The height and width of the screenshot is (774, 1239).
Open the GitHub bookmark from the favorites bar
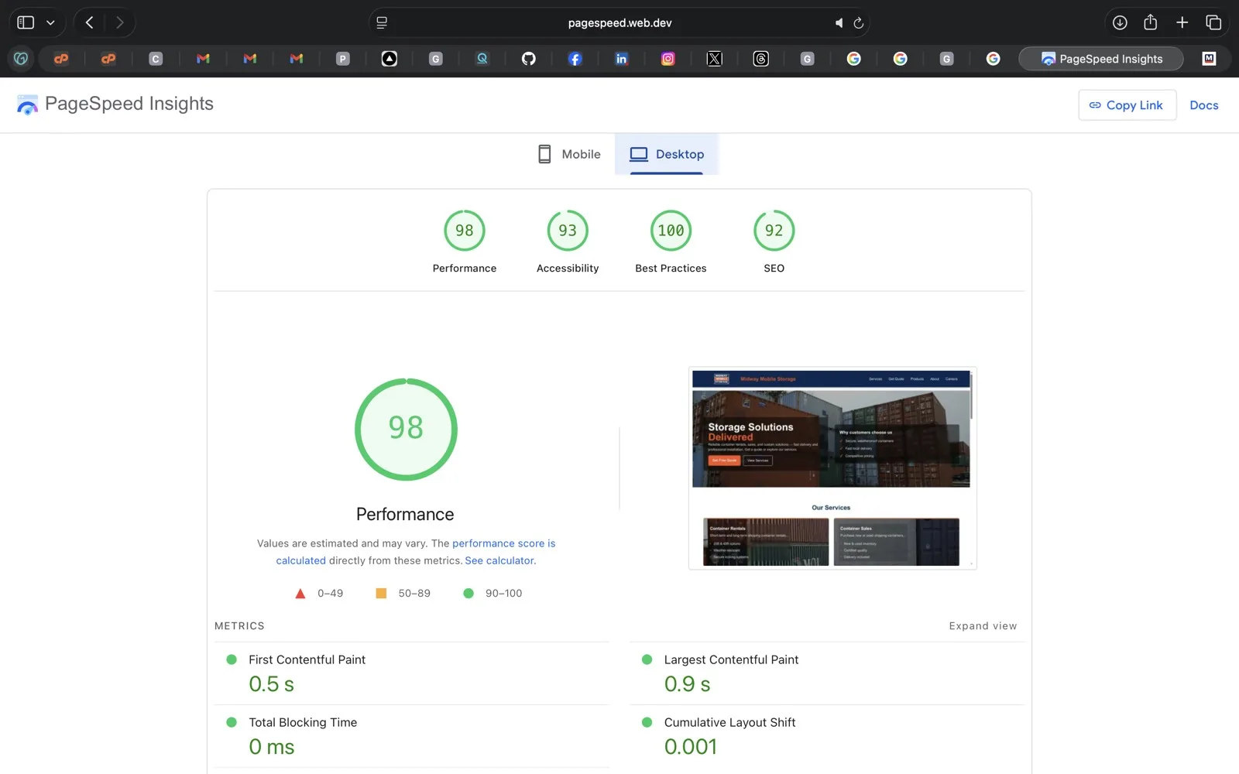coord(529,58)
